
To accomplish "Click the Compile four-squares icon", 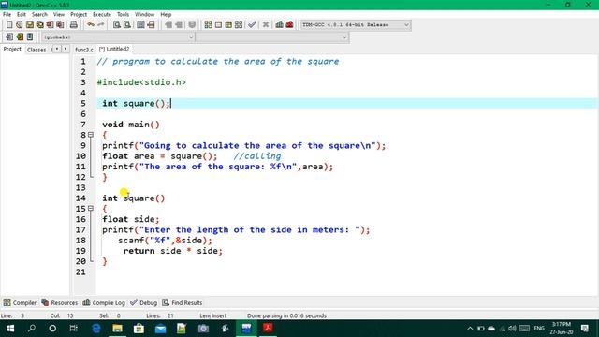I will (x=208, y=25).
